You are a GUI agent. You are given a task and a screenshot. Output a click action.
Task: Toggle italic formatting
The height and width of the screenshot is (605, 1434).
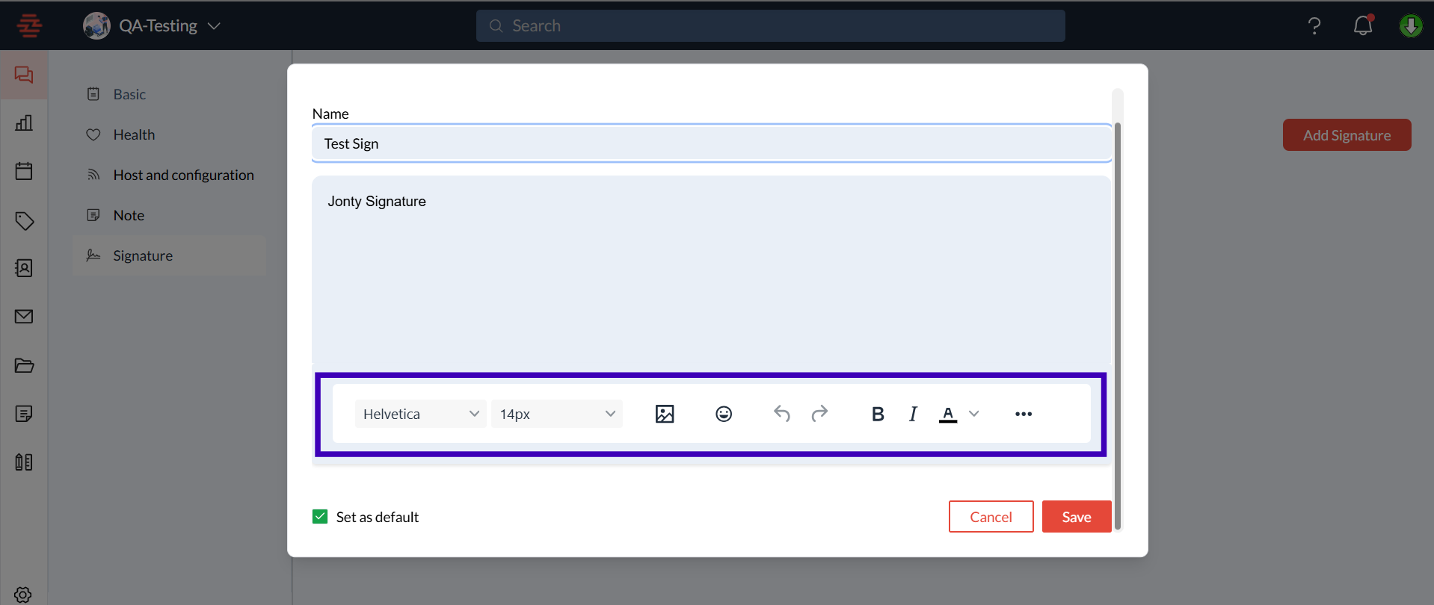913,414
